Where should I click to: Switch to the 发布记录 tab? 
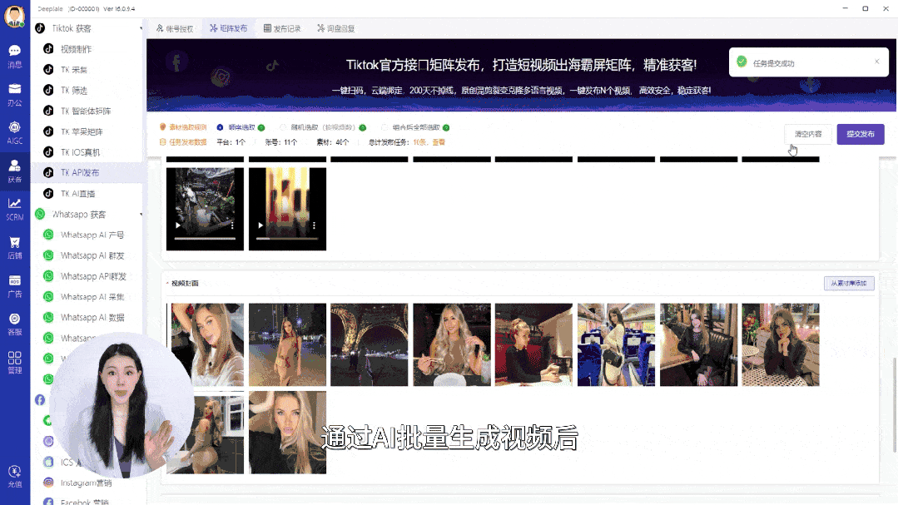point(282,28)
